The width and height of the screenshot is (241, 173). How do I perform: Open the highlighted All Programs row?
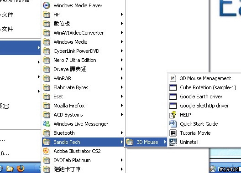pos(20,48)
